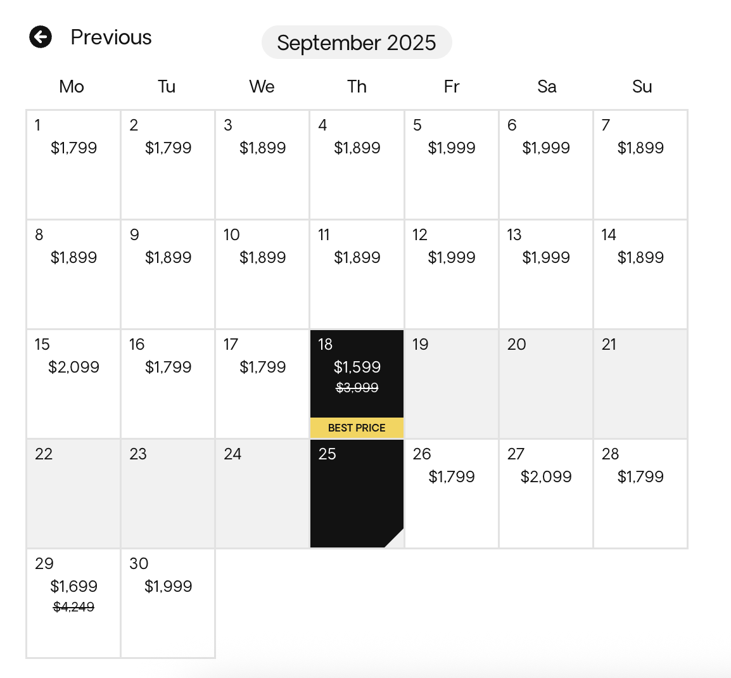Select September 28 at $1,799
This screenshot has height=678, width=731.
(640, 494)
